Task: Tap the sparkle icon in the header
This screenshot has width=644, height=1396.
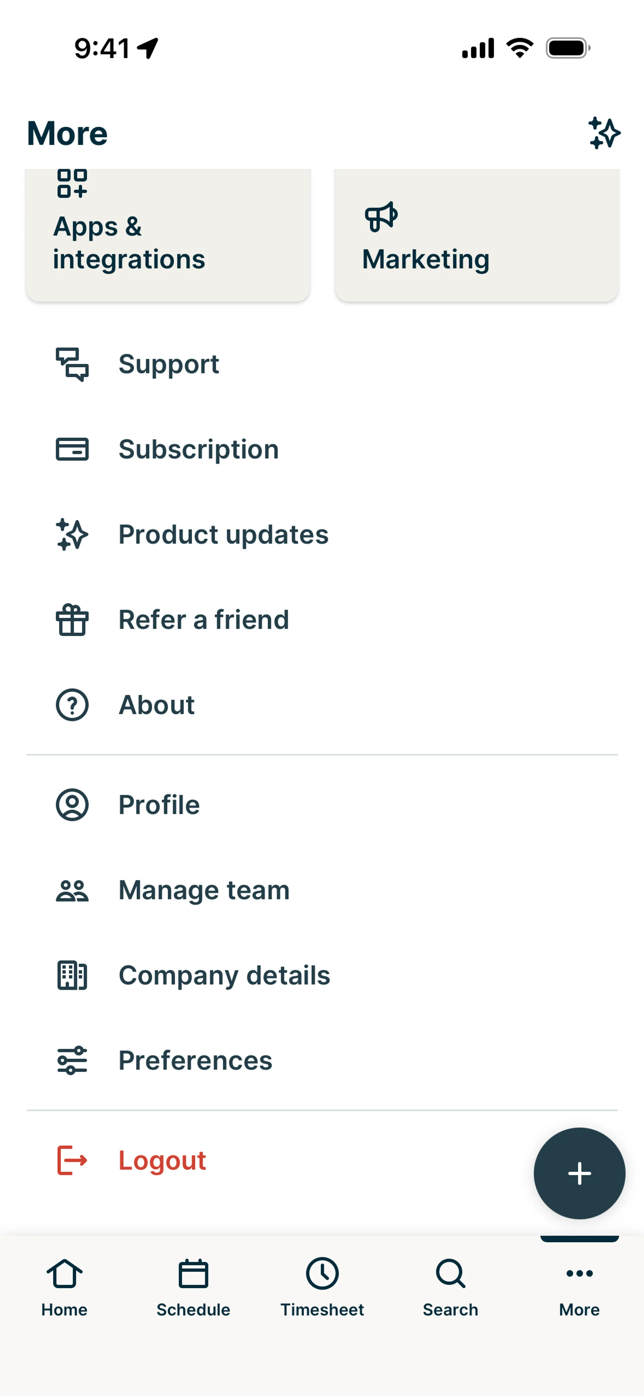Action: pos(604,133)
